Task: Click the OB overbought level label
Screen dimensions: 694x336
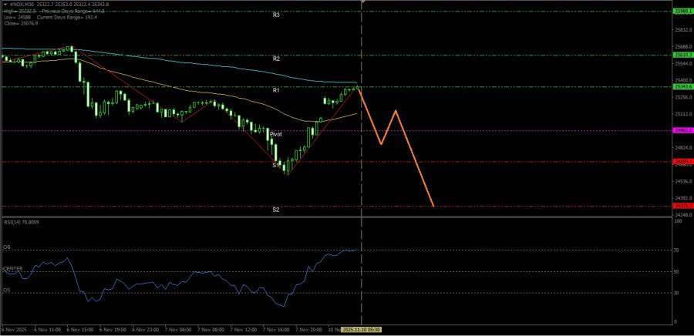Action: point(7,247)
